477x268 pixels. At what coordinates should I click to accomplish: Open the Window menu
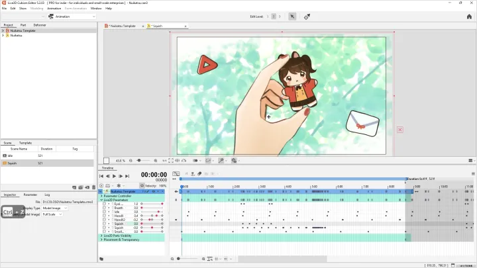tap(96, 9)
